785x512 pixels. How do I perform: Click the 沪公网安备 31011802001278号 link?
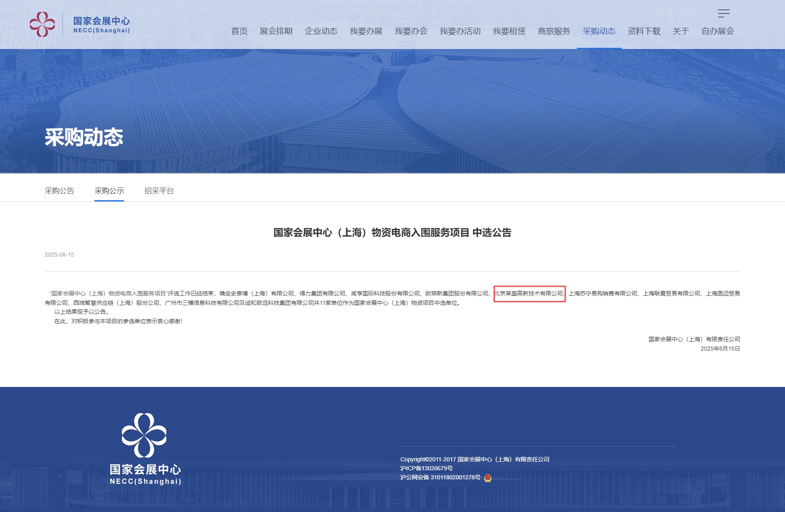pos(440,477)
